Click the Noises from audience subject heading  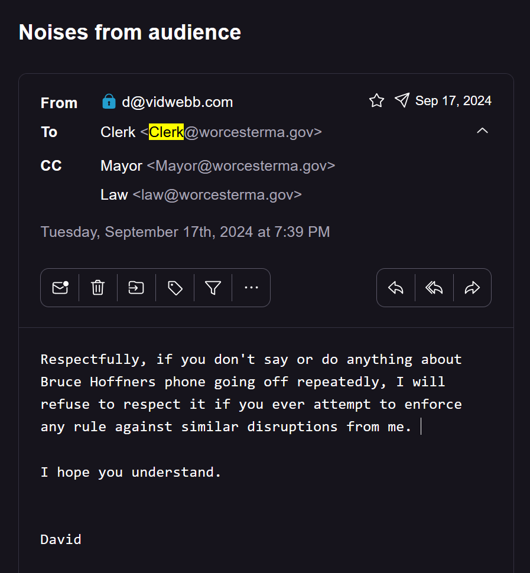click(130, 32)
